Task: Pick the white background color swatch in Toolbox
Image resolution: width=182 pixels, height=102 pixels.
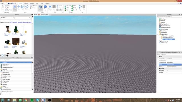Action: pyautogui.click(x=3, y=56)
